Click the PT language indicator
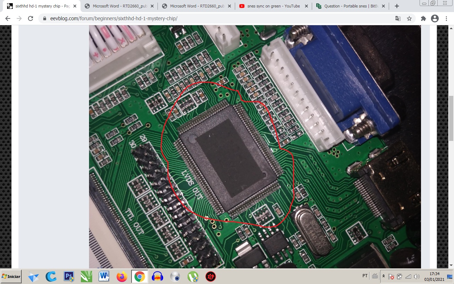Screen dimensions: 454x284 (365, 276)
